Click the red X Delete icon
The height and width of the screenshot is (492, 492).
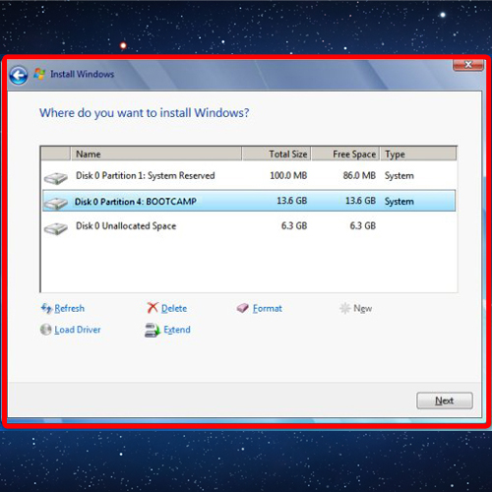pos(153,308)
